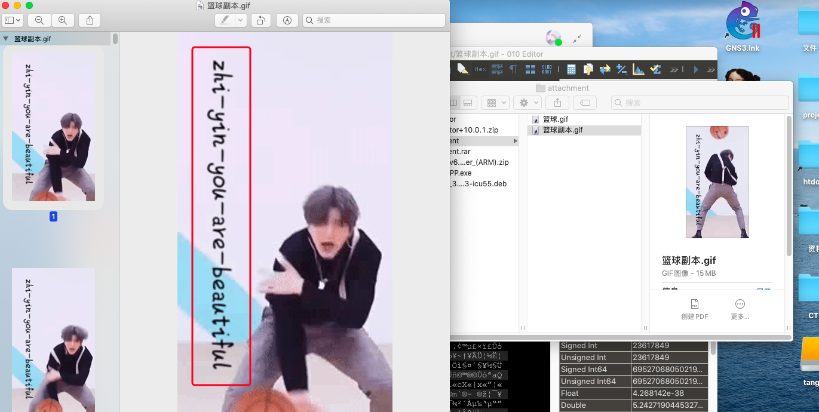819x412 pixels.
Task: Click 更多... in Finder preview pane
Action: point(740,309)
